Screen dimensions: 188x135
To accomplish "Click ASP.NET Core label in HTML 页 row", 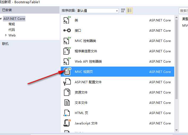I will tap(160, 113).
